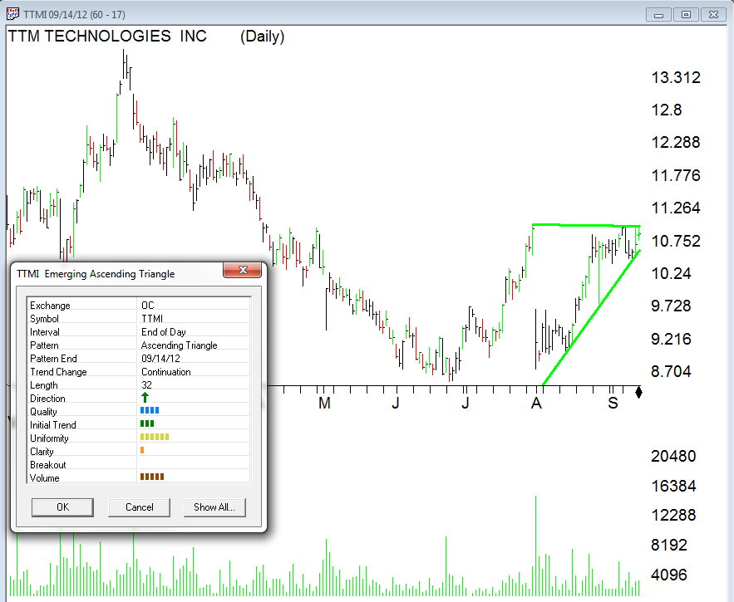Click the Direction row label

pyautogui.click(x=47, y=399)
